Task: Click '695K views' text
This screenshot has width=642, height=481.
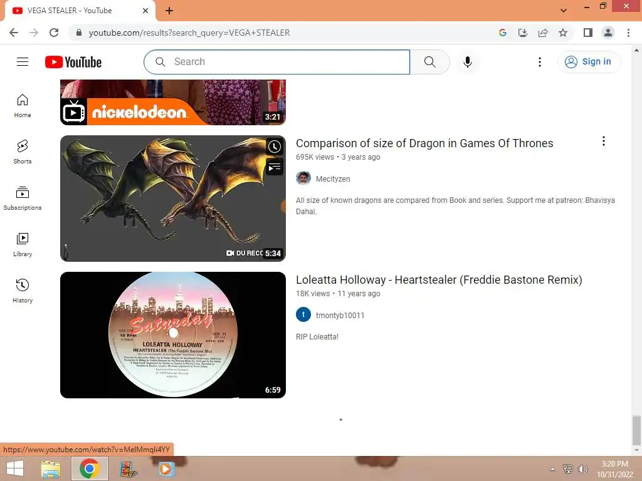Action: coord(315,157)
